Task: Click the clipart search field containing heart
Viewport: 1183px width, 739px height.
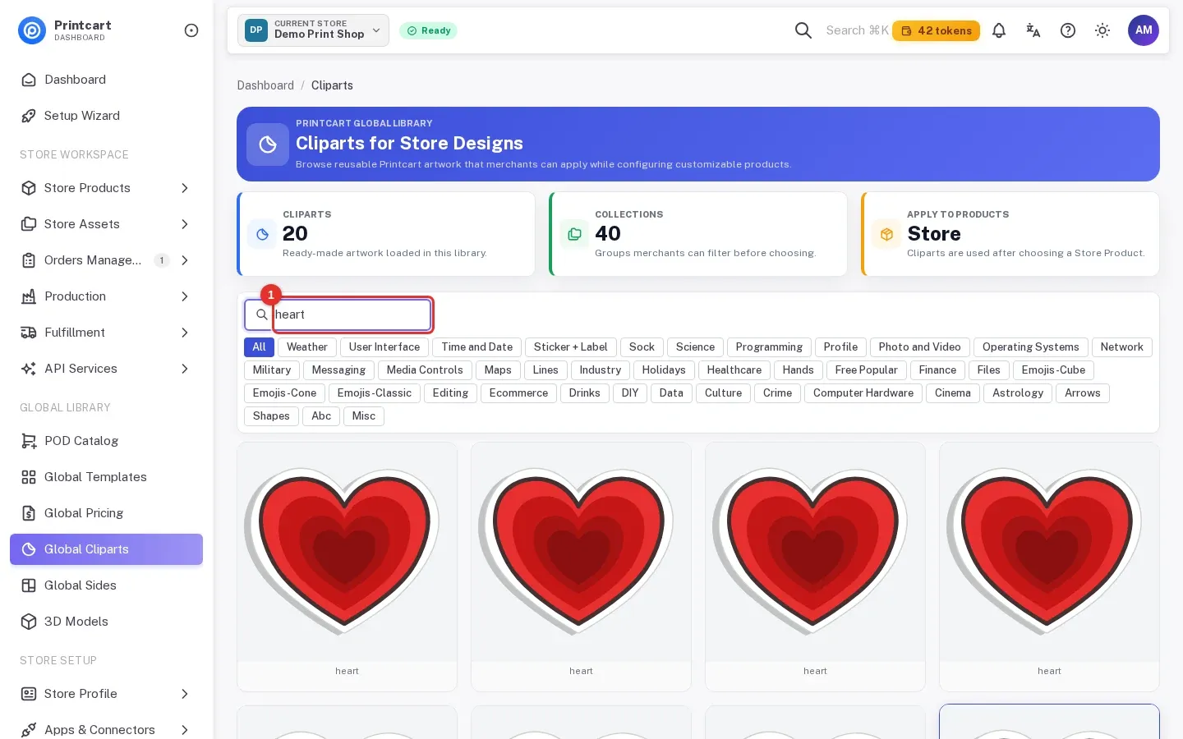Action: [338, 314]
